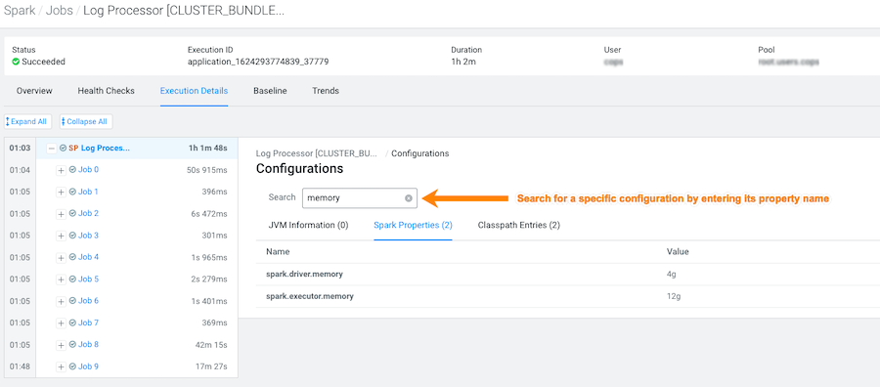880x387 pixels.
Task: Go to Jobs in the breadcrumb
Action: [x=59, y=11]
